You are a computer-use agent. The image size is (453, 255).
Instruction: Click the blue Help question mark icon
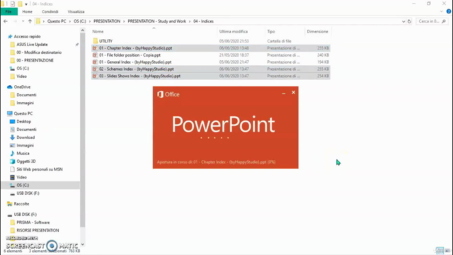tap(448, 11)
